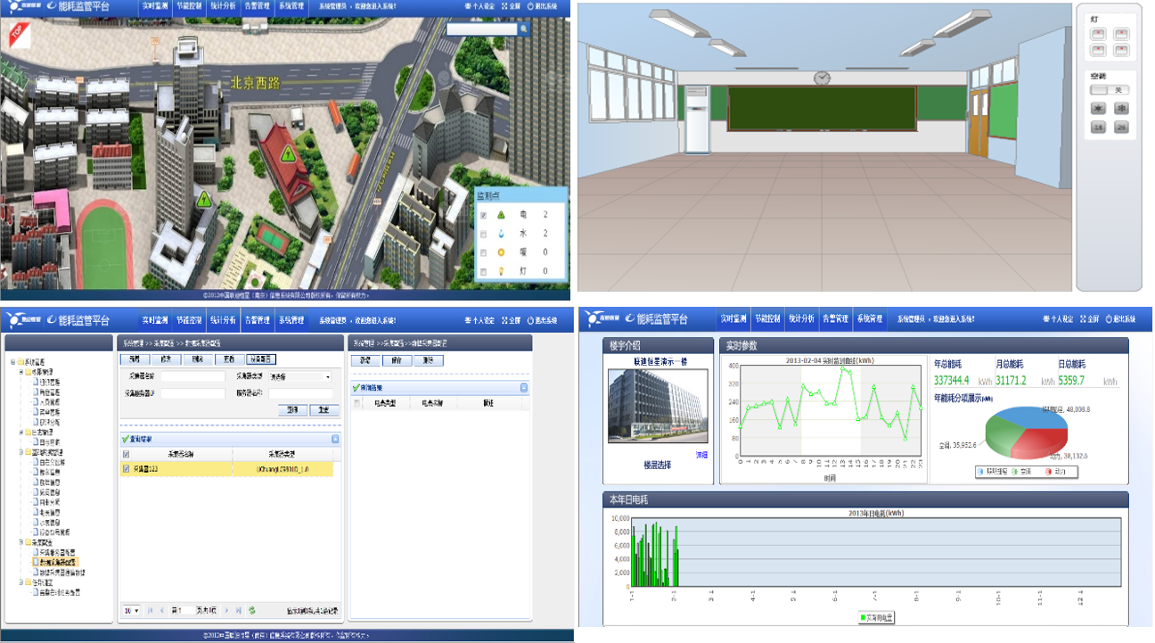Image resolution: width=1155 pixels, height=643 pixels.
Task: Uncheck the highlighted collector row checkbox
Action: 126,468
